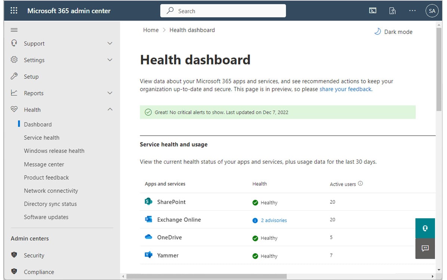This screenshot has height=280, width=447.
Task: Toggle Dark mode
Action: tap(393, 32)
